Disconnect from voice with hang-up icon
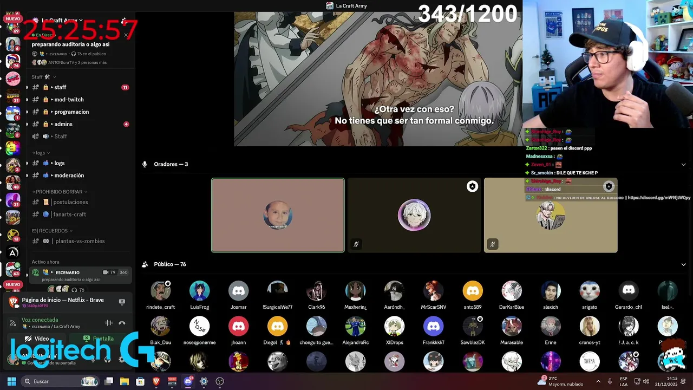The height and width of the screenshot is (390, 693). click(x=122, y=323)
